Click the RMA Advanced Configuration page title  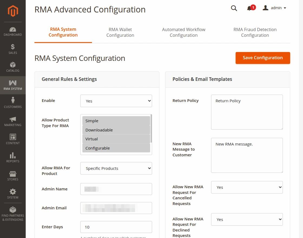coord(90,9)
